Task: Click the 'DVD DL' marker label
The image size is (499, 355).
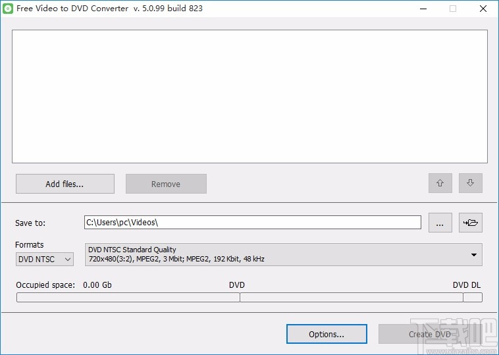Action: click(467, 285)
